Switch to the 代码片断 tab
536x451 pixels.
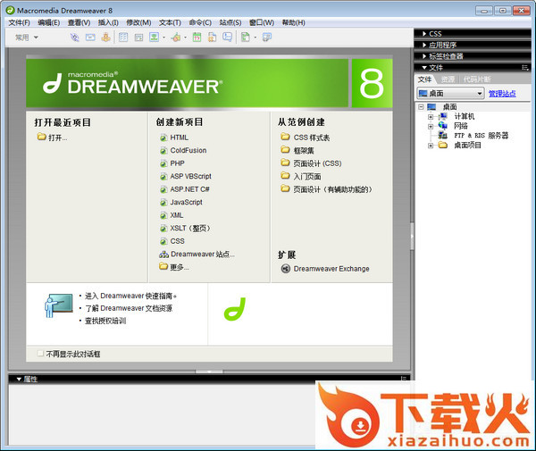pyautogui.click(x=477, y=79)
